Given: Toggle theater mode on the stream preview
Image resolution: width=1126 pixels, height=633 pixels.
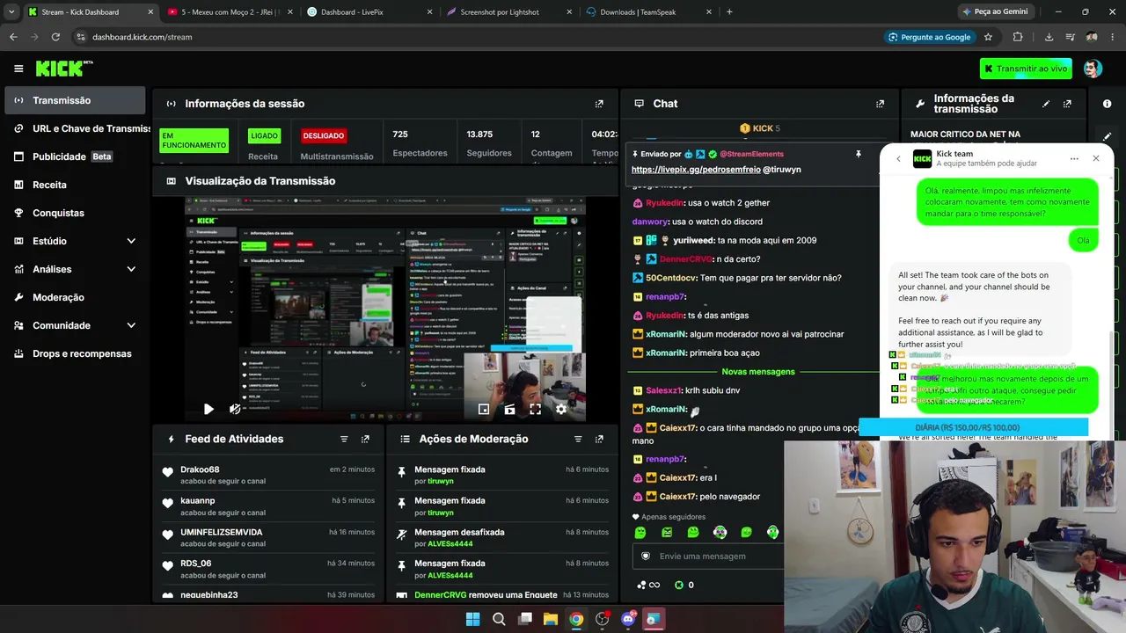Looking at the screenshot, I should click(509, 409).
